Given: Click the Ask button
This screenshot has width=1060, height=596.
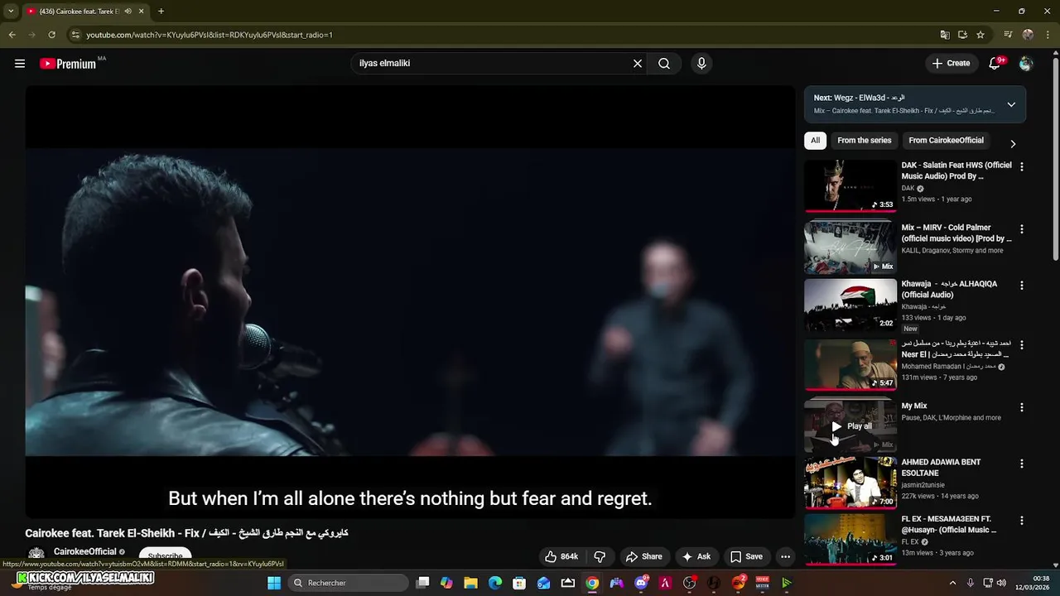Looking at the screenshot, I should [x=696, y=557].
